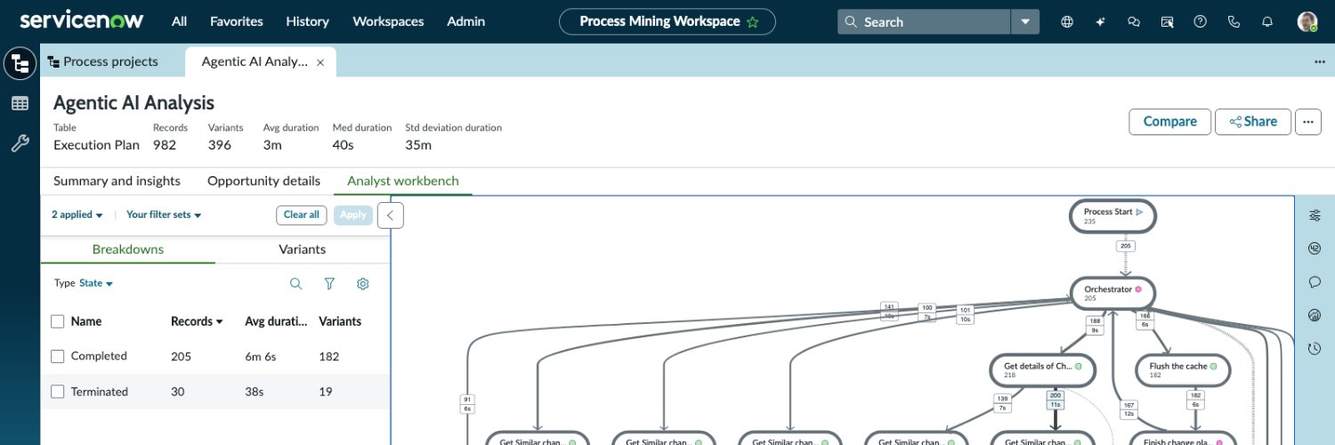Open map settings sliders icon in right rail
The image size is (1335, 445).
point(1315,215)
